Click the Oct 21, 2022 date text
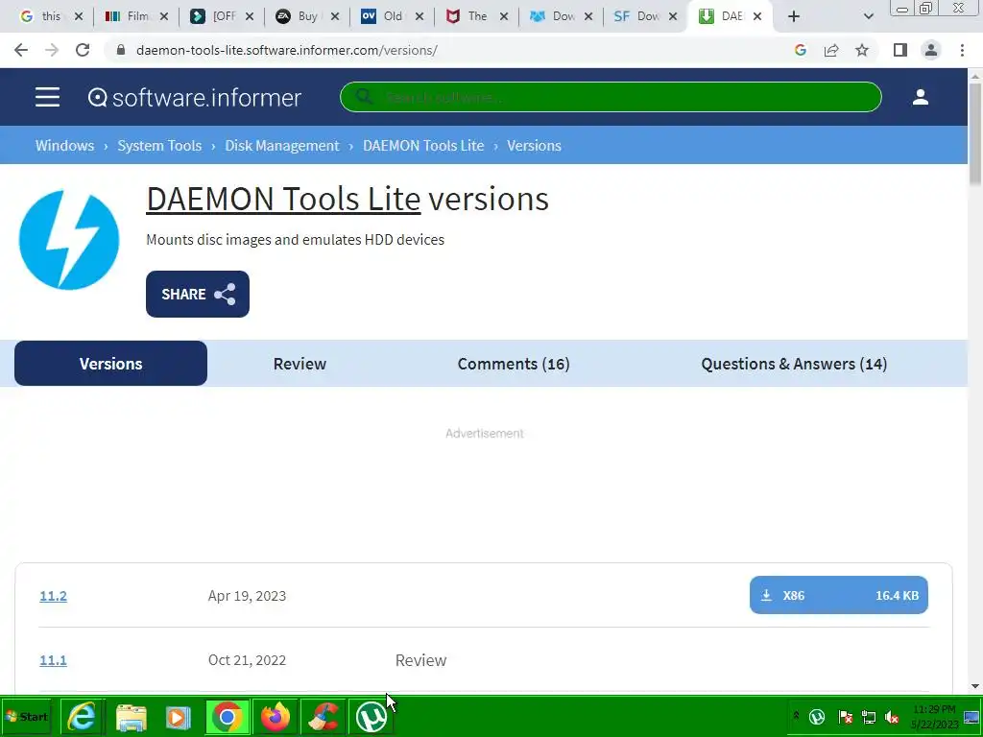The width and height of the screenshot is (983, 737). (x=247, y=660)
